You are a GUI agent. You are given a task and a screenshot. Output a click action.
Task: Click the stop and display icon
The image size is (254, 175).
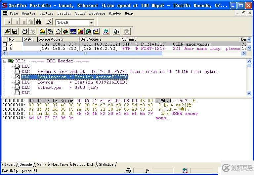coord(31,22)
